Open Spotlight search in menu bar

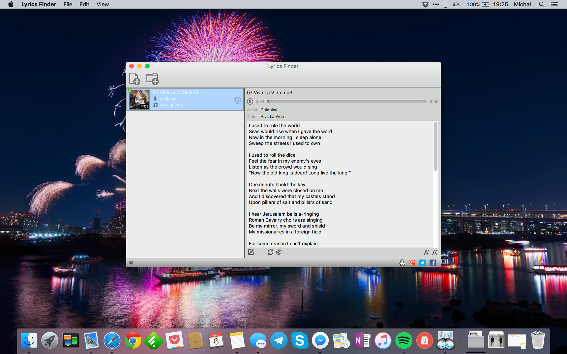point(542,4)
